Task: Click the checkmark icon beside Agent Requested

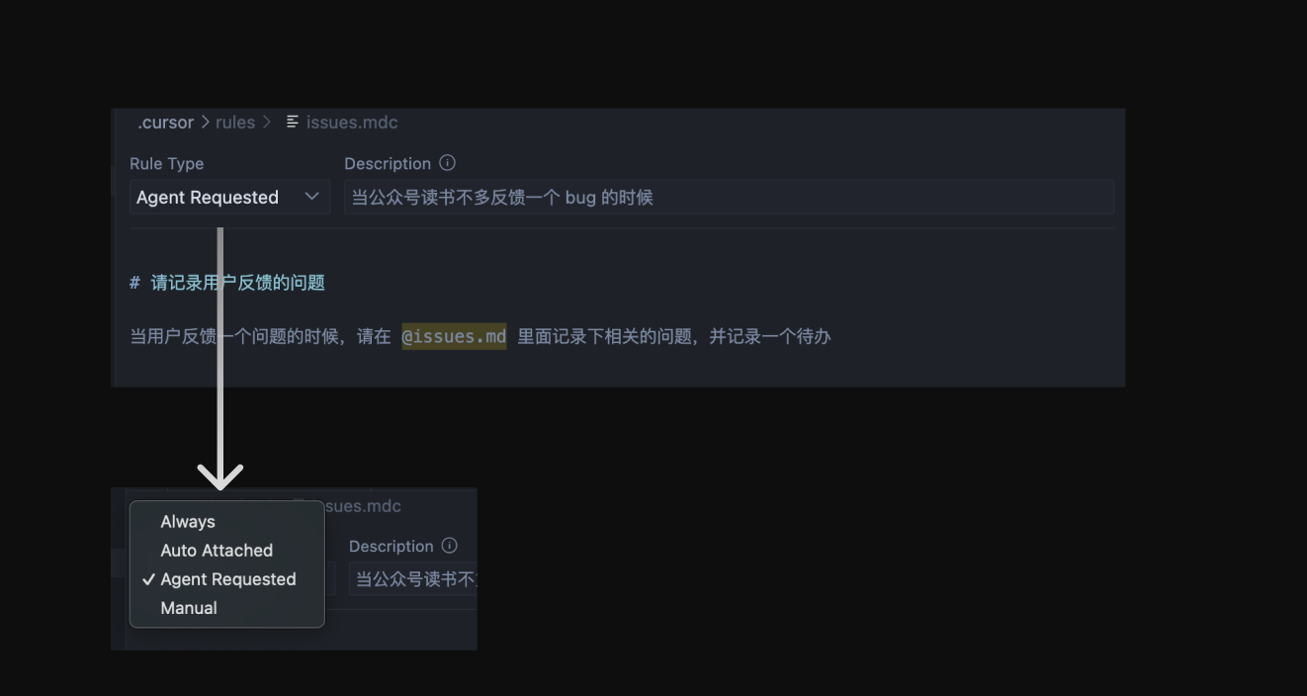Action: click(x=148, y=578)
